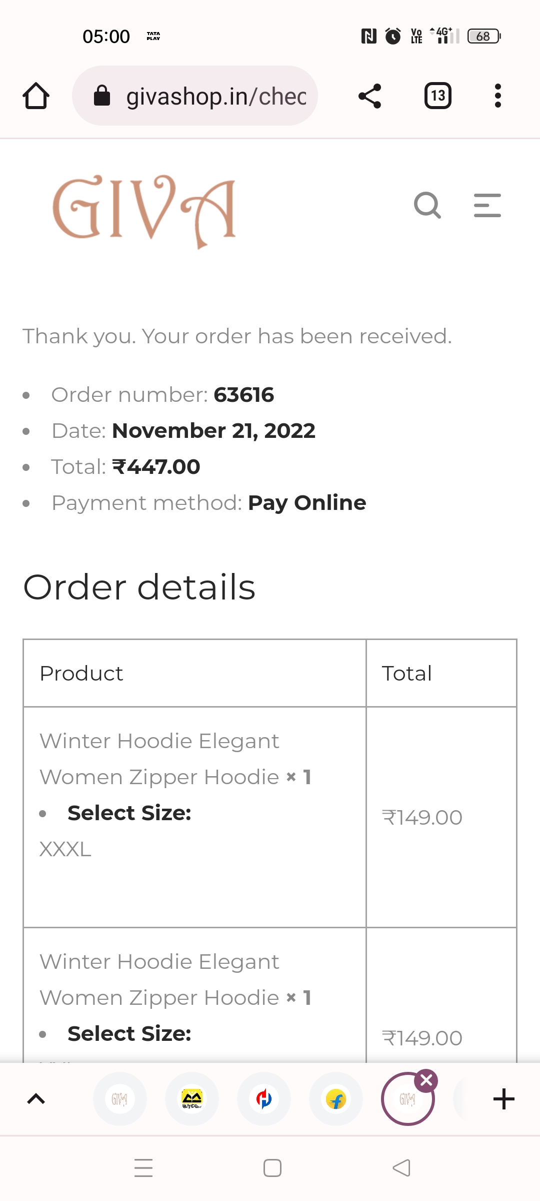Viewport: 540px width, 1201px height.
Task: Switch to the red and blue logo tab
Action: click(x=264, y=1099)
